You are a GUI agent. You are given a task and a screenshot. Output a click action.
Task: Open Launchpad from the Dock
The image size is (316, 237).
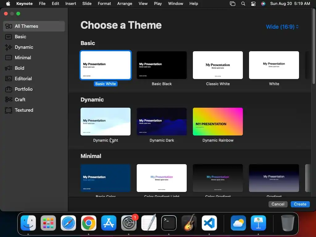click(48, 223)
